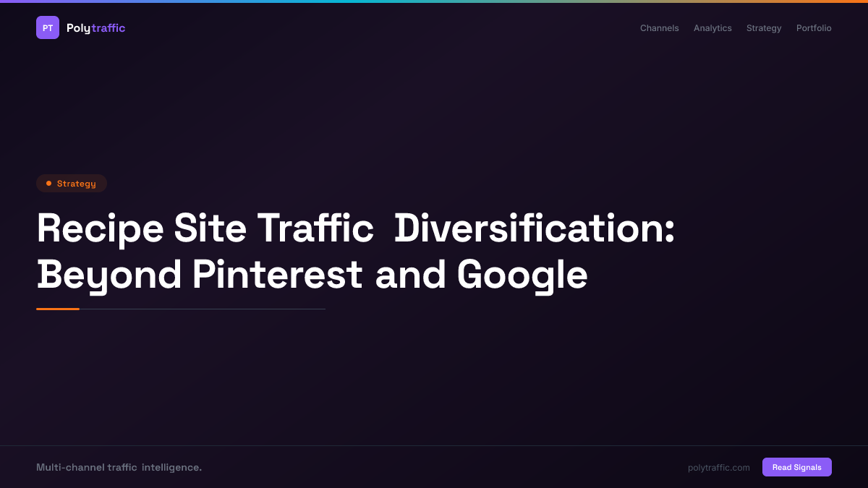This screenshot has width=868, height=488.
Task: Click the Strategy category pill badge
Action: point(72,183)
